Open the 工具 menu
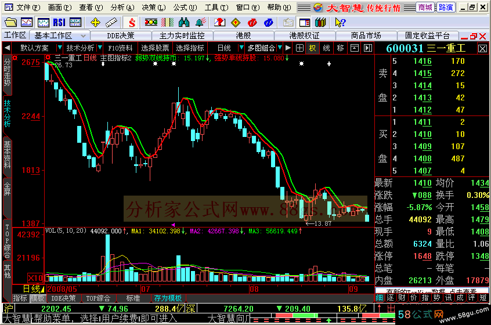This screenshot has height=325, width=491. pos(216,7)
